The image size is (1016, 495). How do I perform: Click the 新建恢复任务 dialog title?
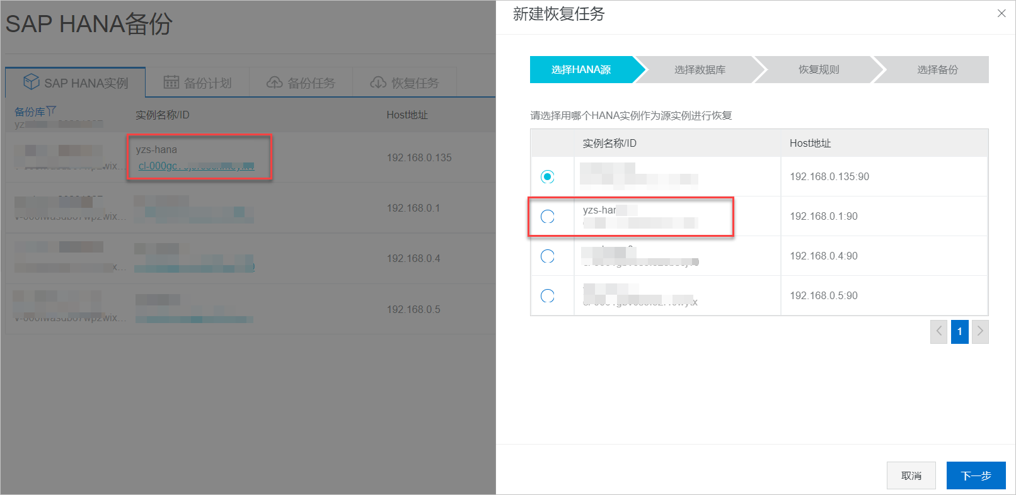point(559,14)
